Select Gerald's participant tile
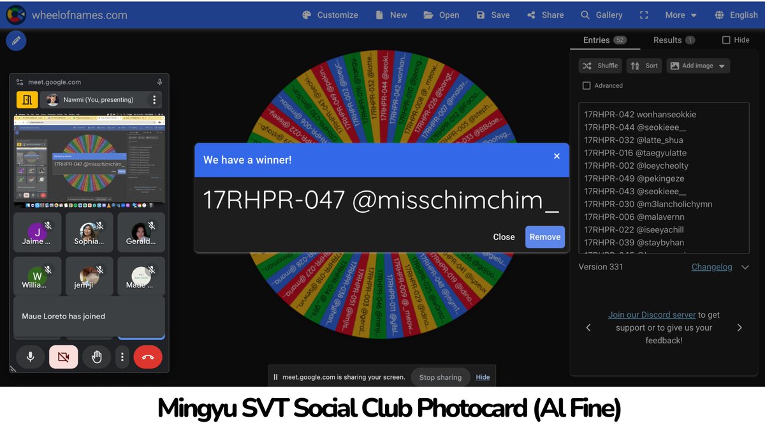 point(141,233)
